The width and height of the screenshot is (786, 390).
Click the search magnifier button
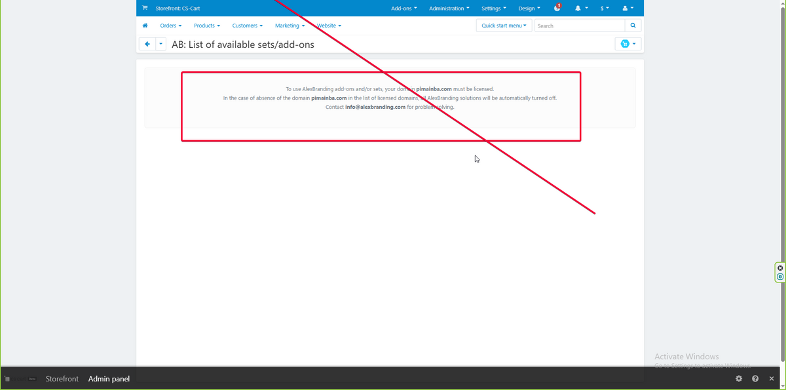tap(633, 26)
